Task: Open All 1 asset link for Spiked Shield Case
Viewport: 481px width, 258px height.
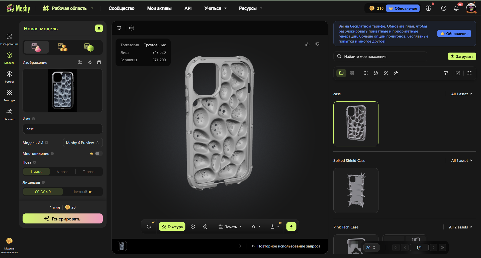Action: [x=462, y=160]
